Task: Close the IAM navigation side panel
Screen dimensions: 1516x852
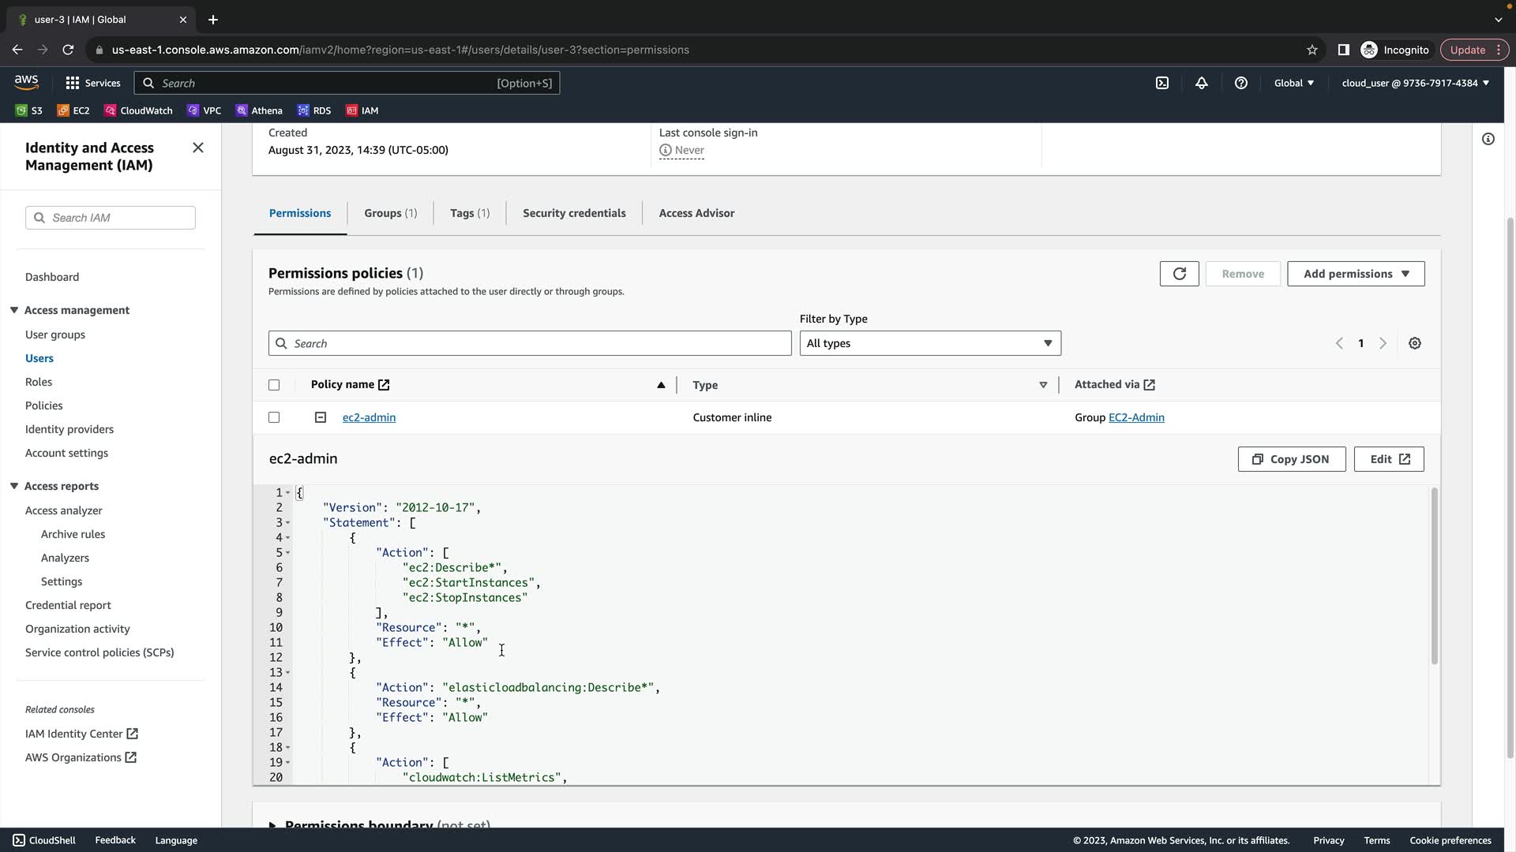Action: (x=198, y=148)
